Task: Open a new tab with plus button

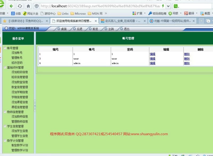Action: tap(201, 21)
